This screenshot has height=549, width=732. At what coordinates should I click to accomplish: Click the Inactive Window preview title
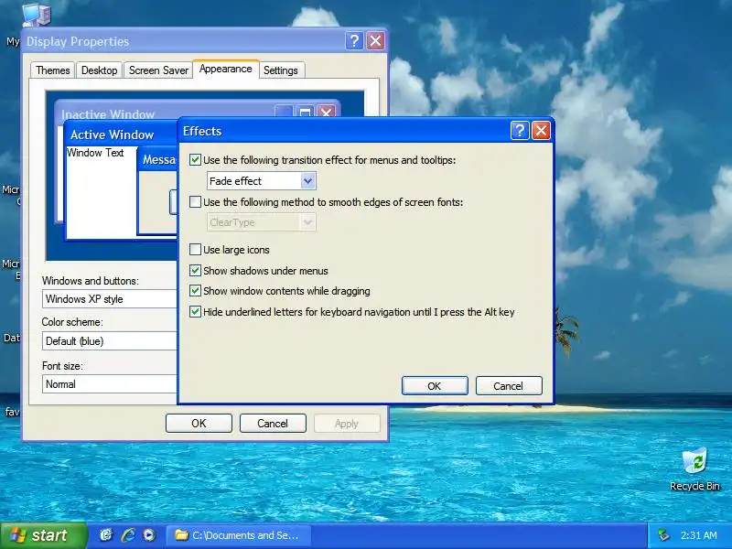pyautogui.click(x=108, y=113)
